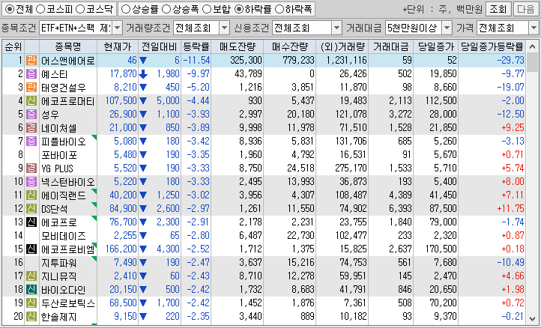Click the table scrollbar up arrow
541x328 pixels.
[x=532, y=46]
